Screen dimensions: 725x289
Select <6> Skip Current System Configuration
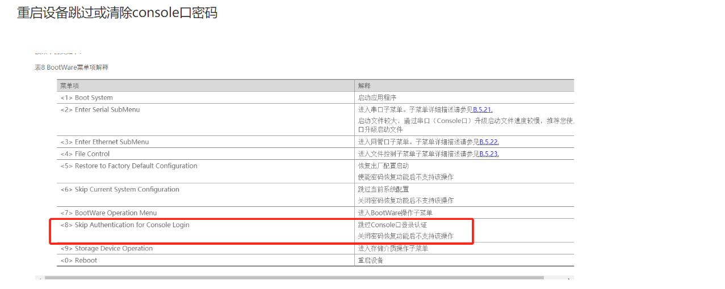120,189
